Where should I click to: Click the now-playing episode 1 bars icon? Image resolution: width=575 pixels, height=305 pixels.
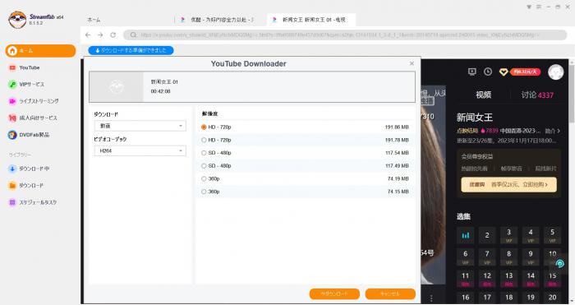click(x=466, y=235)
